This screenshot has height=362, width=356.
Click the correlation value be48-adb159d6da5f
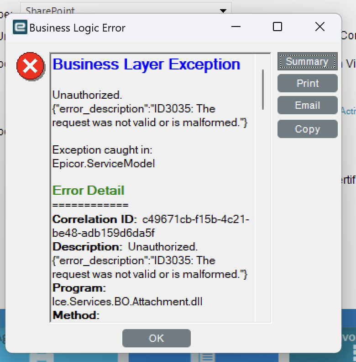coord(104,233)
